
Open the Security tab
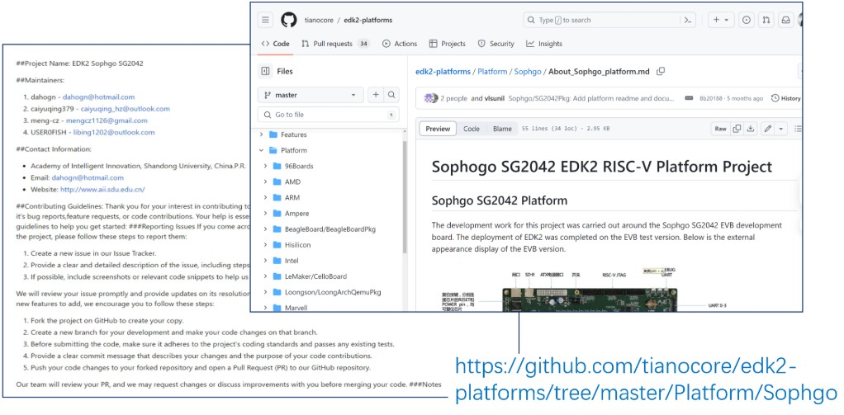pos(495,44)
